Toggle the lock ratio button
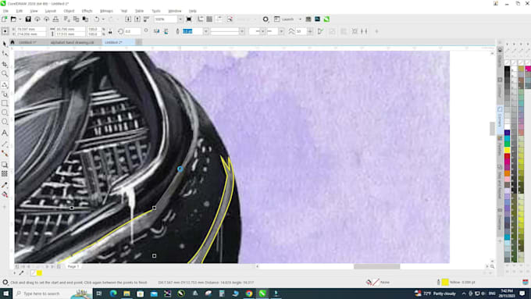Viewport: 531px width, 299px height. (x=110, y=31)
